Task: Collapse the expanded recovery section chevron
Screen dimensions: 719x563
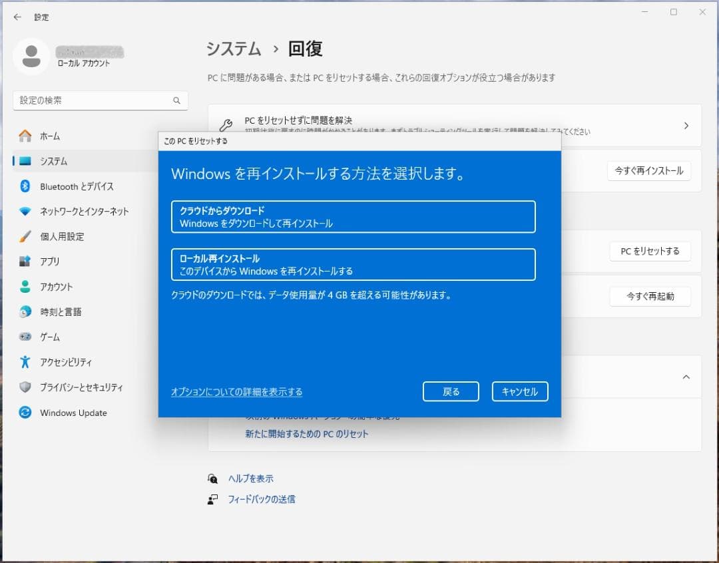Action: pos(686,377)
